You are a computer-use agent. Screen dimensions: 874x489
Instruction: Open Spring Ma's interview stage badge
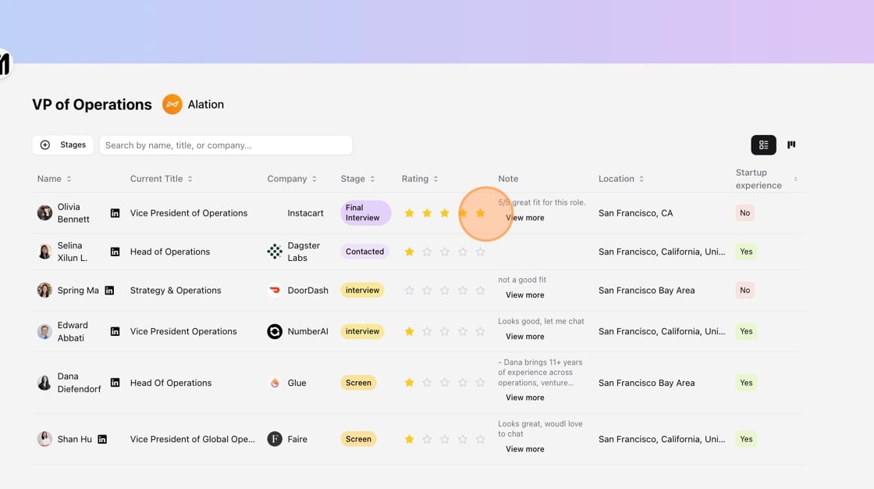(362, 291)
